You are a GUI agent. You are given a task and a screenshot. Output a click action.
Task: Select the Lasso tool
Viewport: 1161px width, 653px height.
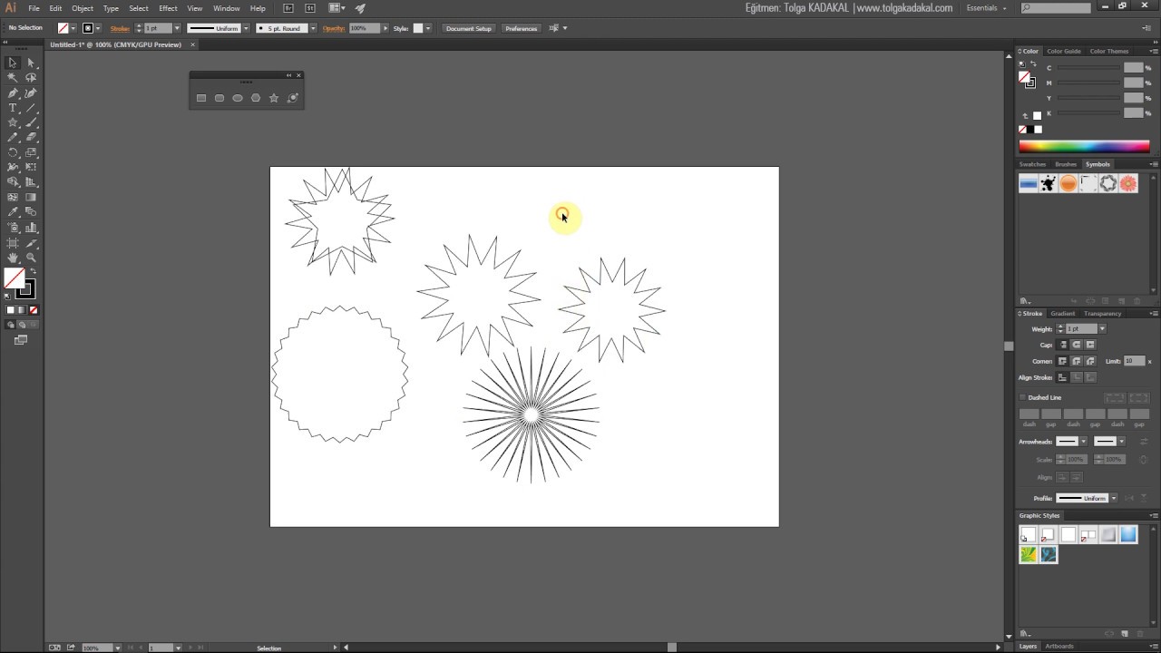pos(31,78)
